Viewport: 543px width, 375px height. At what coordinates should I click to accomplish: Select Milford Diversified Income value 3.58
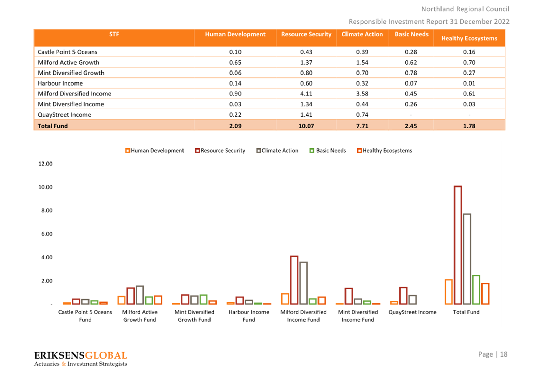pos(362,94)
